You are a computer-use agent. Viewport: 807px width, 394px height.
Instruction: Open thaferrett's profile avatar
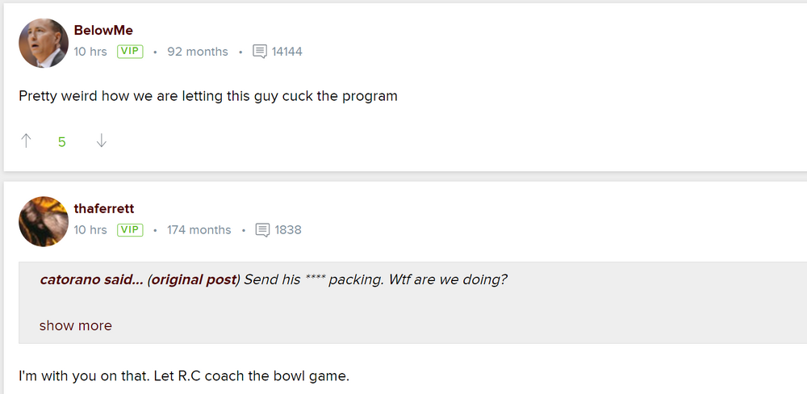point(44,221)
